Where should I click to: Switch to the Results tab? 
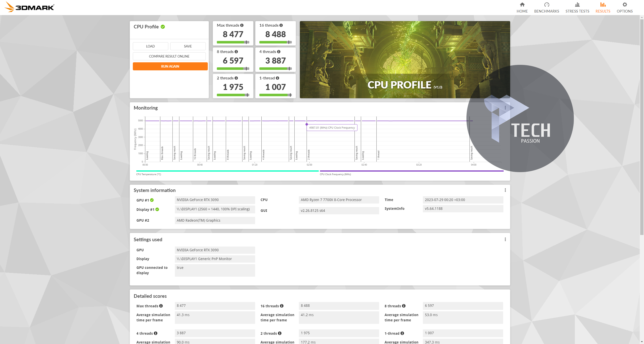(602, 8)
